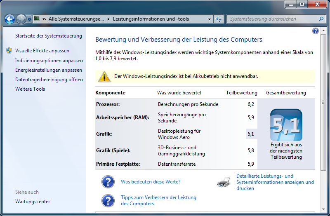Click the refresh button beside address bar
Viewport: 330px width, 216px height.
click(219, 19)
